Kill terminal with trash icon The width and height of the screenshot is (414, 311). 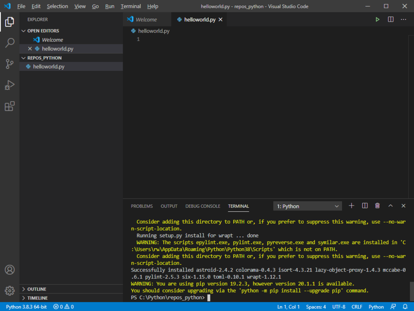[x=377, y=206]
